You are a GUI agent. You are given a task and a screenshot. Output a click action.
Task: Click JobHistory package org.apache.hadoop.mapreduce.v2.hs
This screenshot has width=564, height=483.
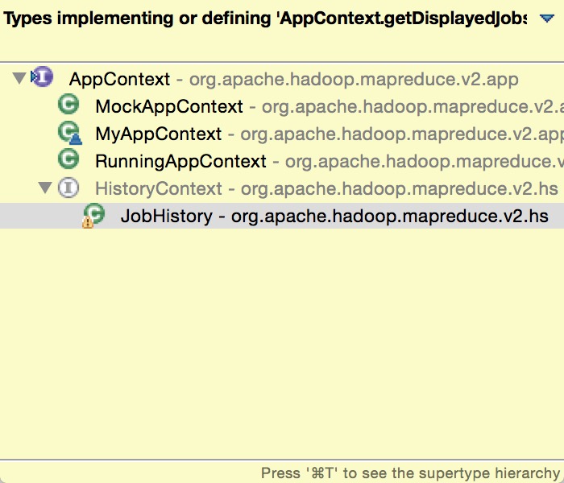389,217
